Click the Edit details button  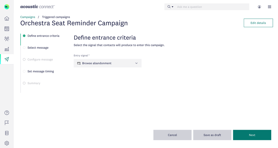(x=258, y=23)
